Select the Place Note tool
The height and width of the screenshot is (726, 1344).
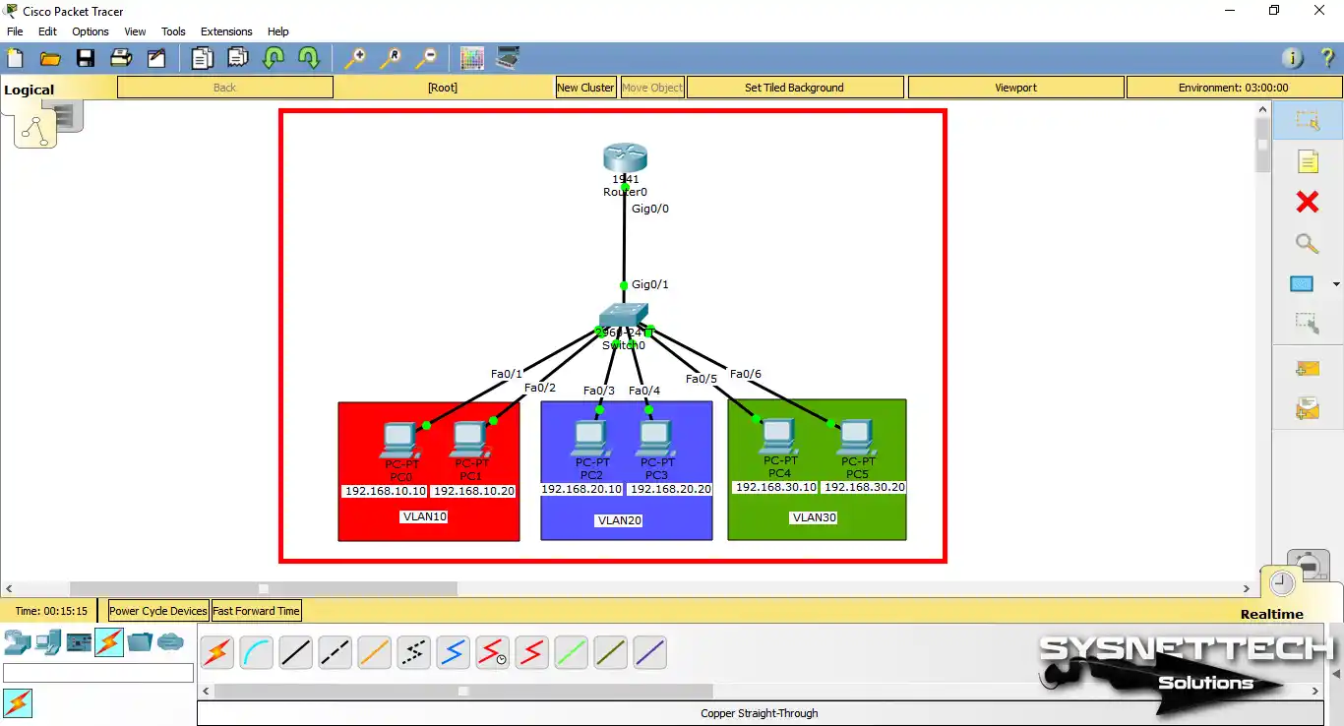coord(1307,162)
